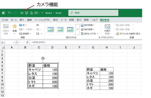Viewport: 151px width, 98px height.
Task: Click the formula bar confirm check icon
Action: 24,42
